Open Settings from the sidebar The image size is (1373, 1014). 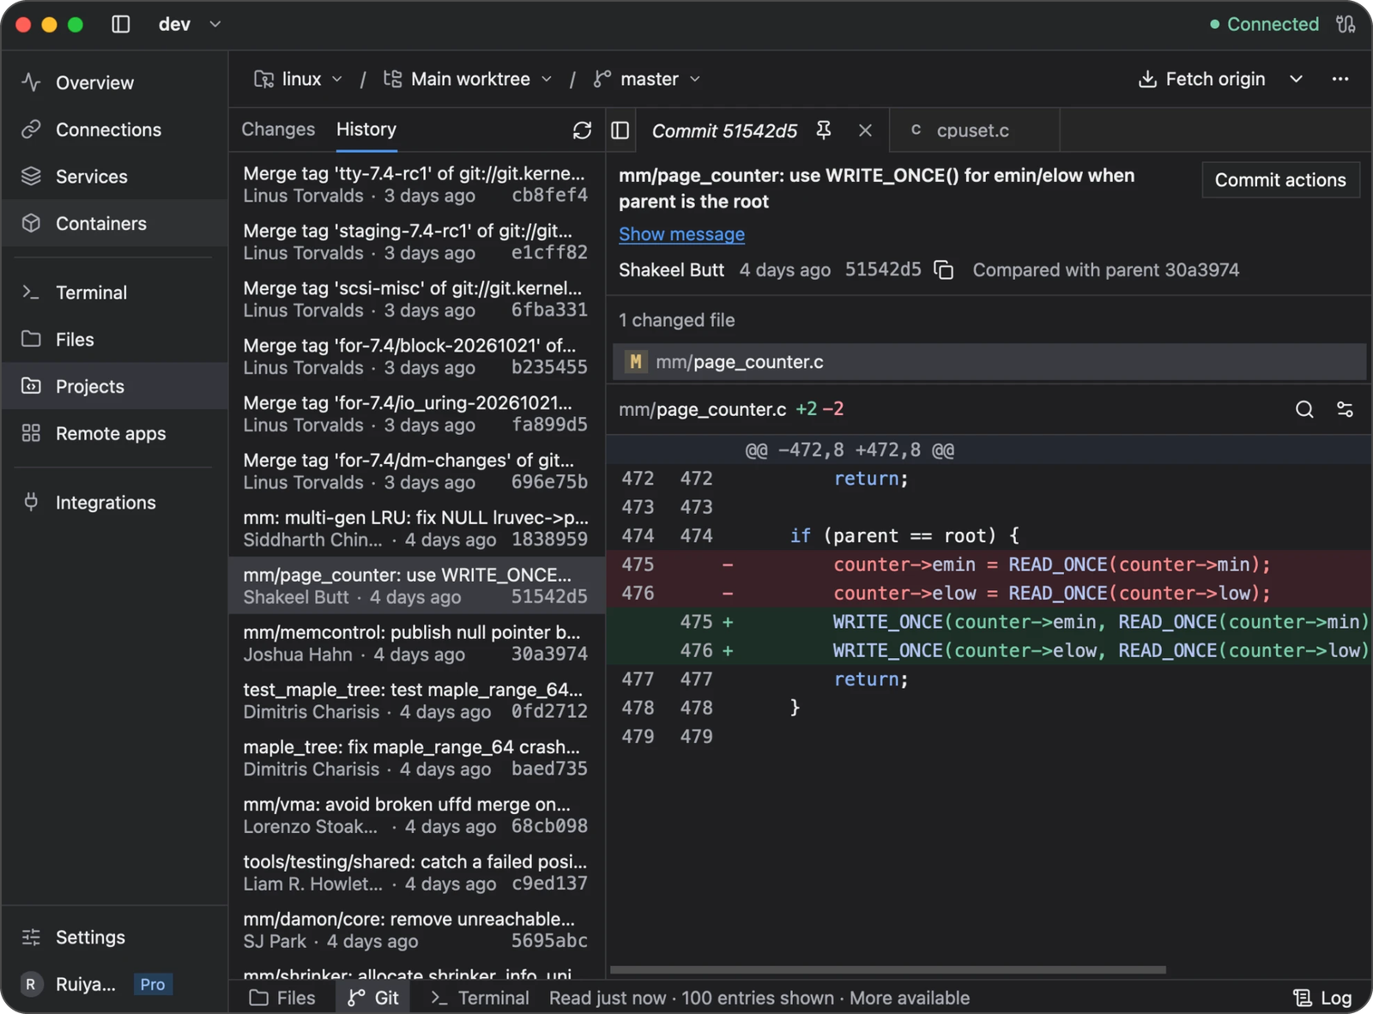pyautogui.click(x=115, y=938)
